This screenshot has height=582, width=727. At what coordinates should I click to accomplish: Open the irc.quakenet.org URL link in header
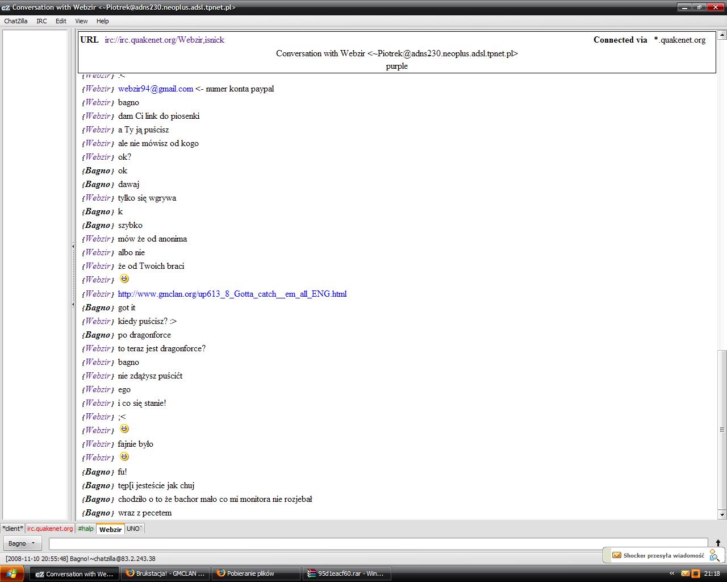pyautogui.click(x=164, y=40)
